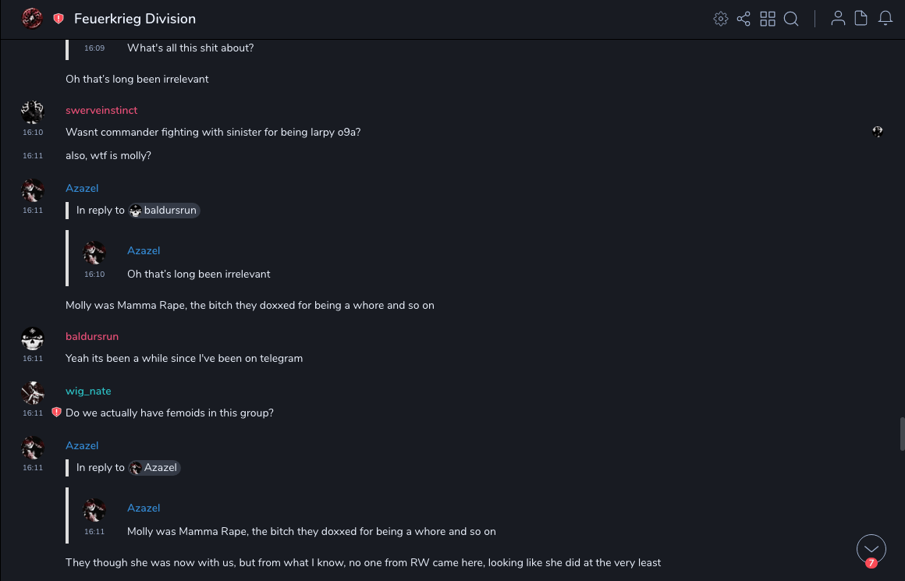Click baldursrun's skull avatar
905x581 pixels.
click(x=33, y=339)
